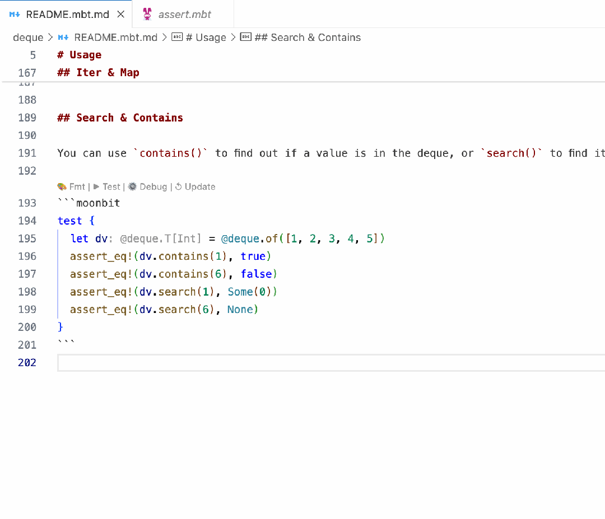
Task: Click the MoonBit rabbit icon on assert.mbt tab
Action: 147,14
